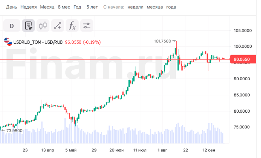Show data from start of года
The width and height of the screenshot is (261, 158).
click(171, 7)
